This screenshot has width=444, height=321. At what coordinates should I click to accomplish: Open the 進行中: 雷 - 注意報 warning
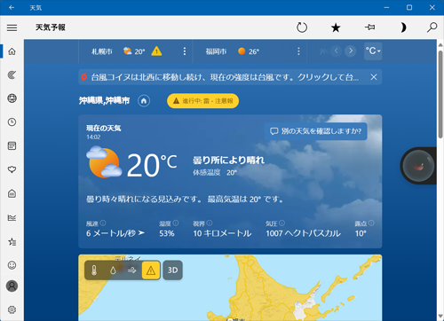(x=202, y=101)
